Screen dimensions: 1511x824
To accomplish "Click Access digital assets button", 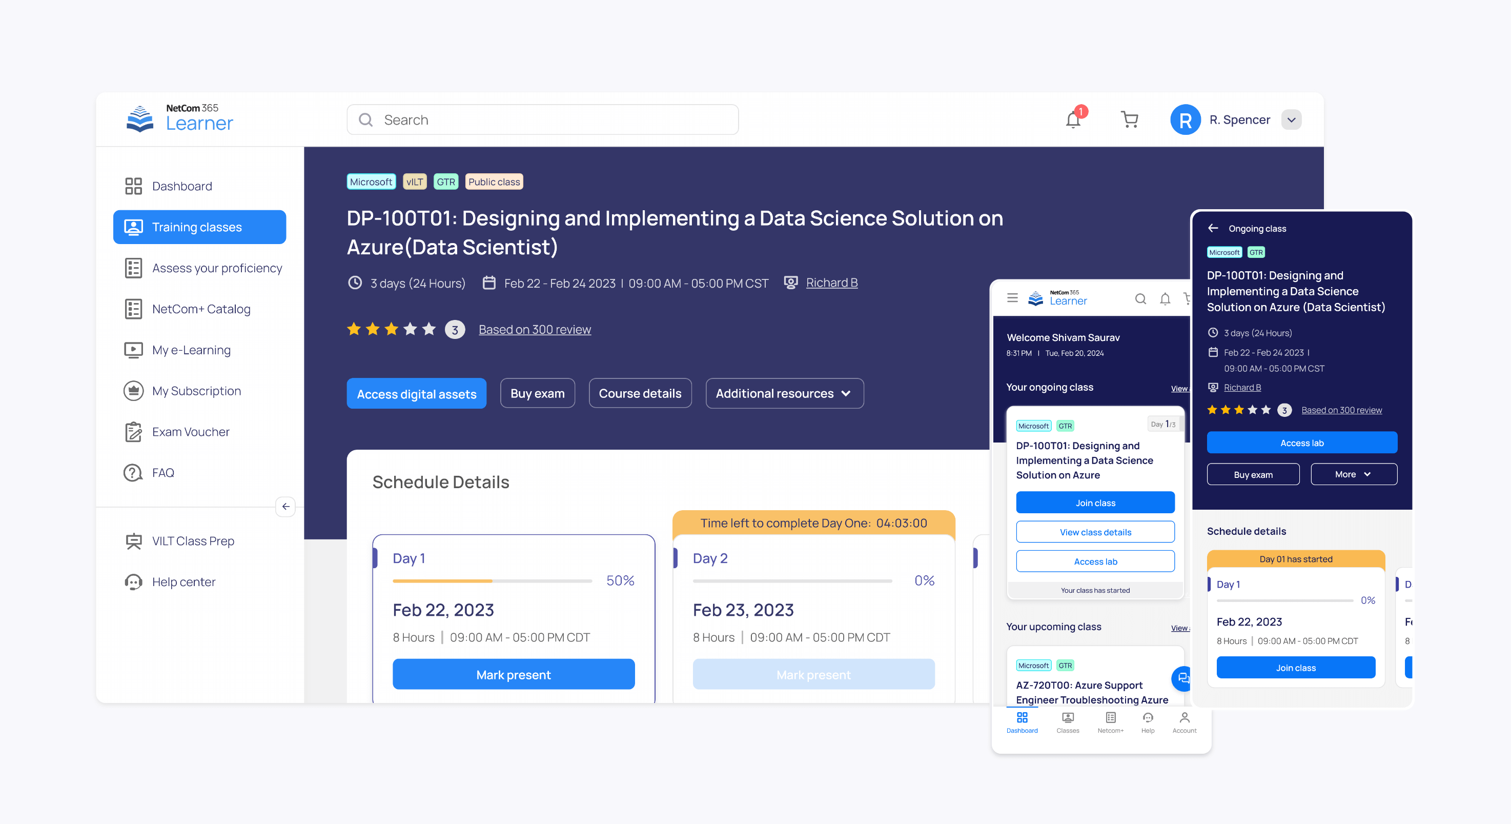I will tap(417, 393).
